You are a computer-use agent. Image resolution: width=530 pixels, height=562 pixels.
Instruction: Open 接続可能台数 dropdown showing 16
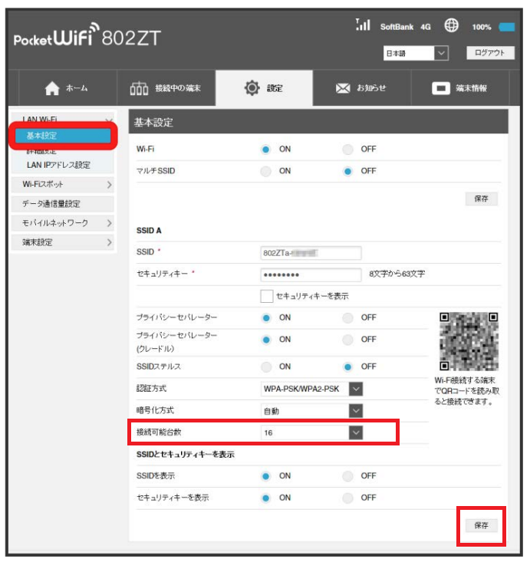coord(311,432)
